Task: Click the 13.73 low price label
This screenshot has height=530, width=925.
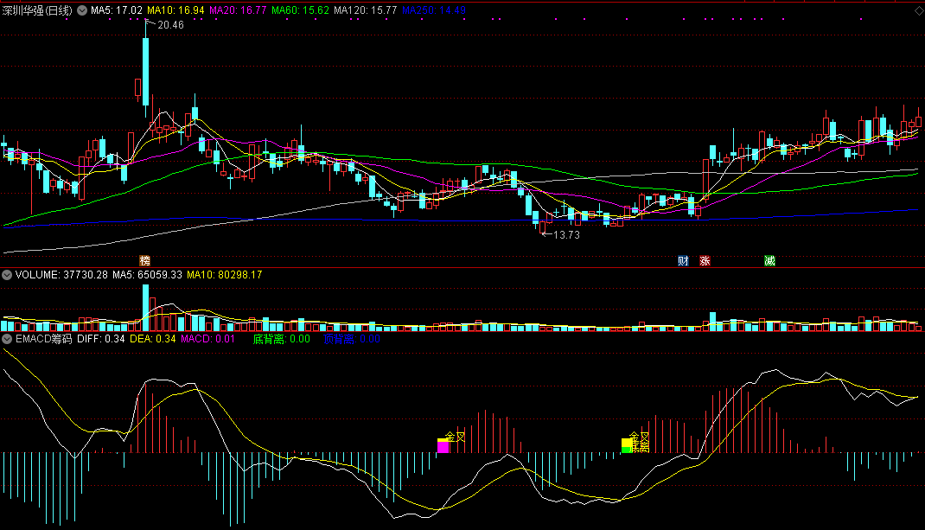Action: tap(566, 235)
